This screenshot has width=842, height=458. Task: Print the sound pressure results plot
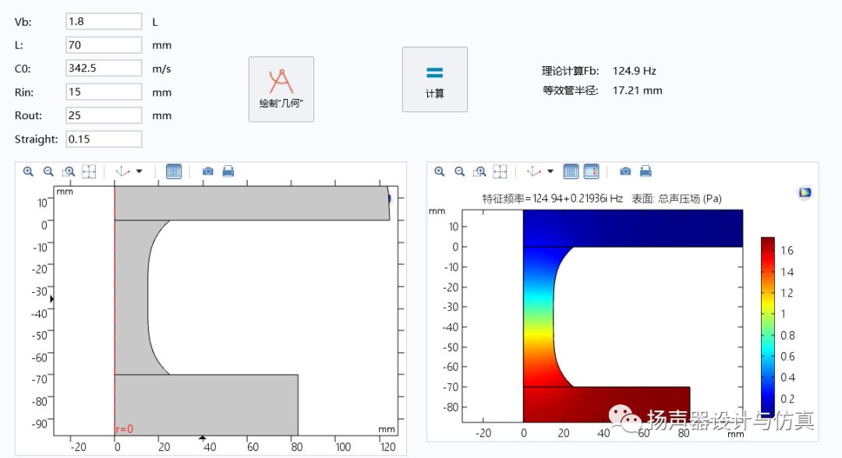point(646,171)
